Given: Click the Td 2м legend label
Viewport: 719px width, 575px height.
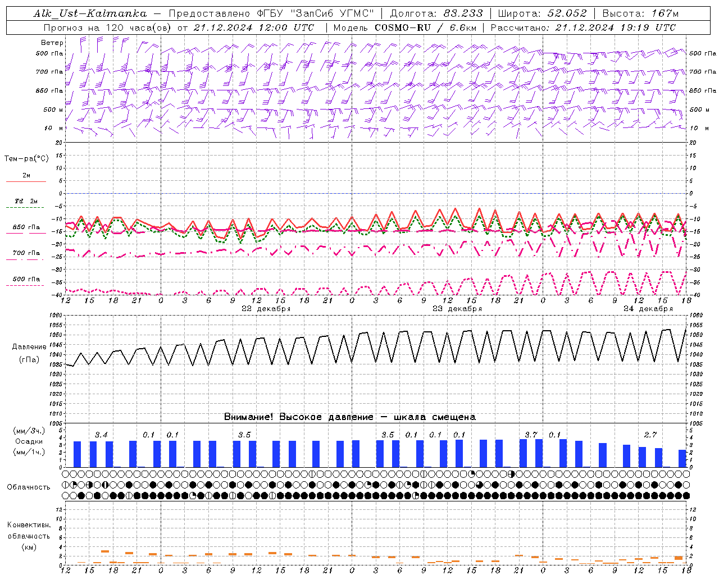Looking at the screenshot, I should 26,201.
